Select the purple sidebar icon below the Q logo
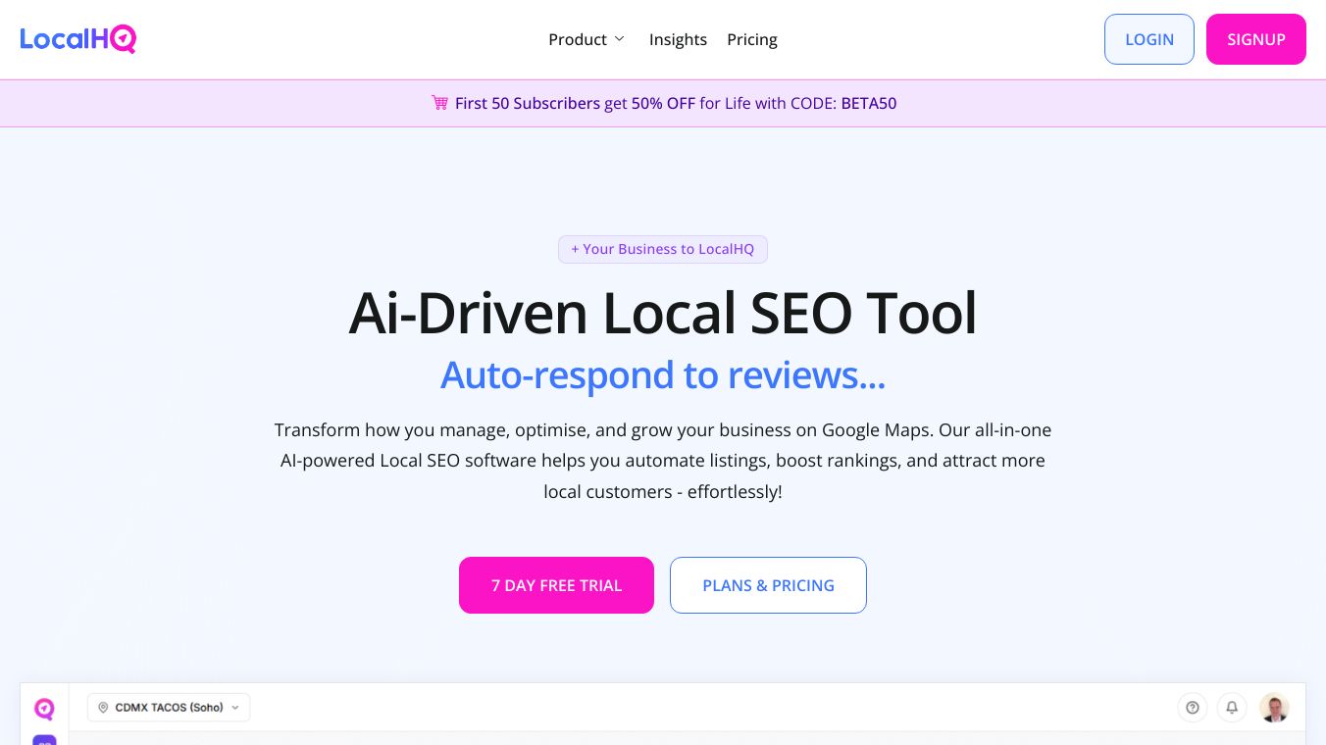Screen dimensions: 1326x745 tap(44, 742)
